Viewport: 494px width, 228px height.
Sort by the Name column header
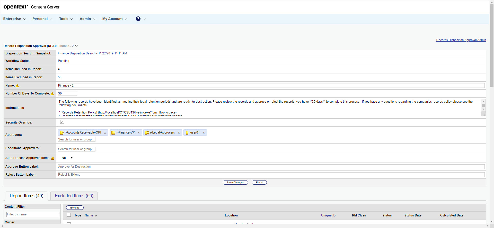click(89, 215)
